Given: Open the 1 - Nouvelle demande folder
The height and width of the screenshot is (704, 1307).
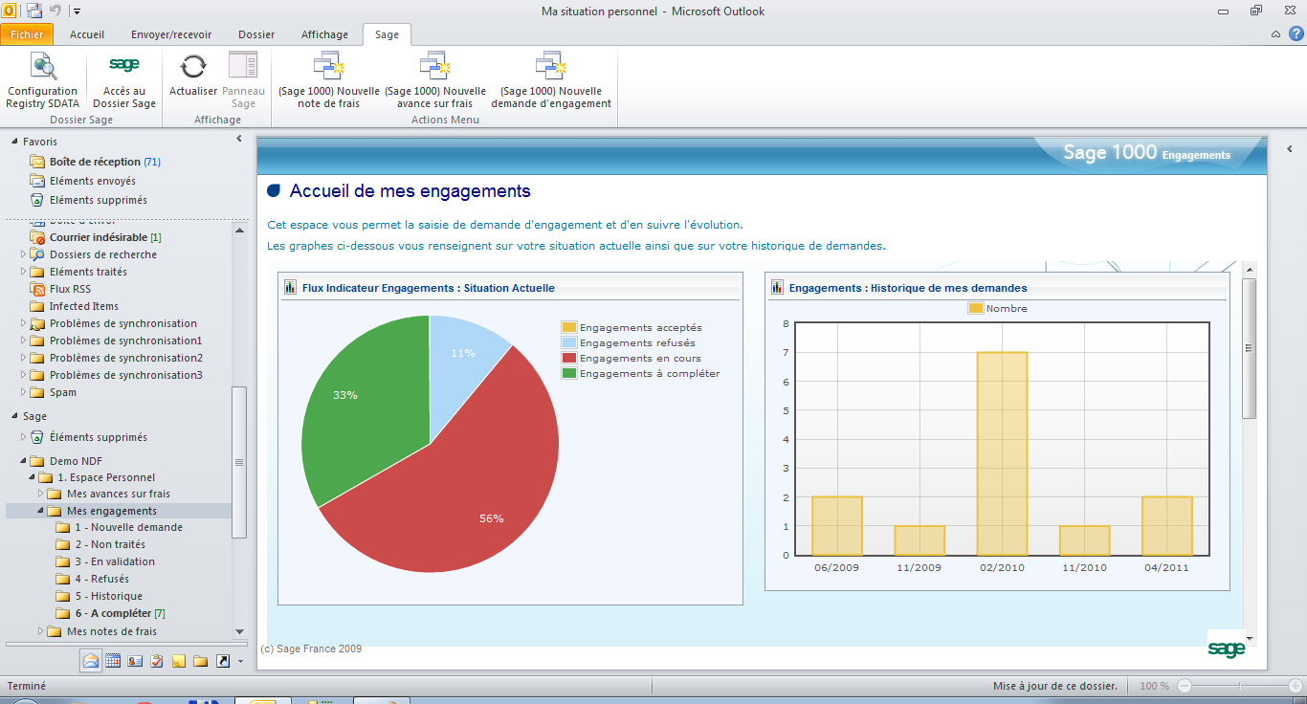Looking at the screenshot, I should [128, 527].
